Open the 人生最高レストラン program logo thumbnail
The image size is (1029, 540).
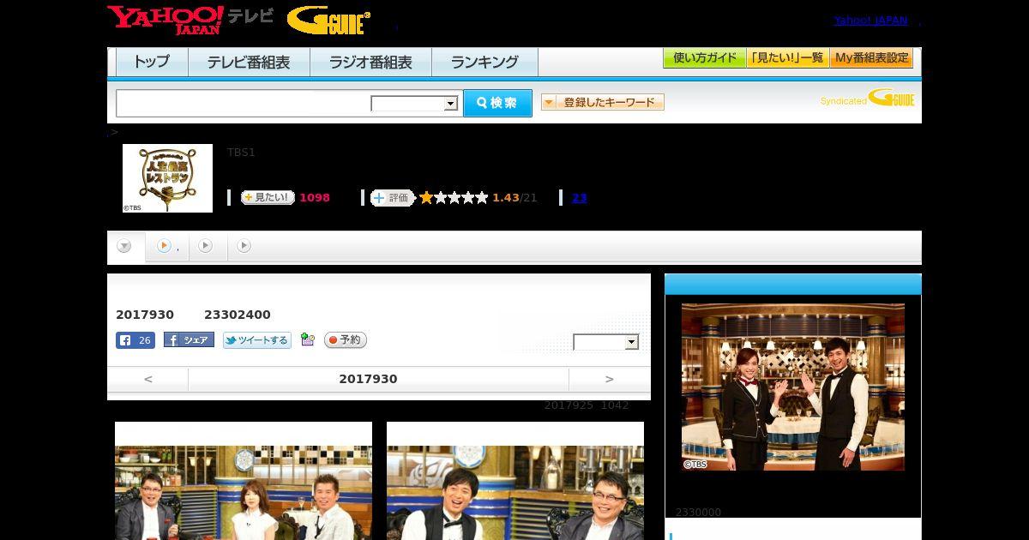[167, 178]
